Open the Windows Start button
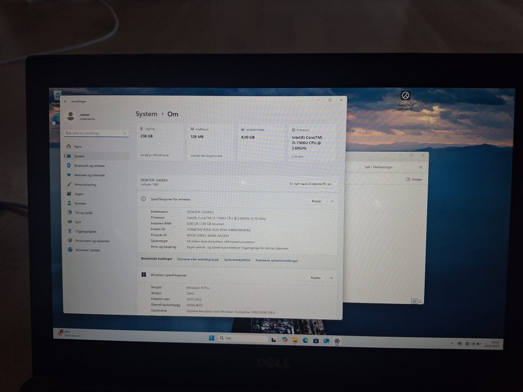The height and width of the screenshot is (392, 523). 211,338
